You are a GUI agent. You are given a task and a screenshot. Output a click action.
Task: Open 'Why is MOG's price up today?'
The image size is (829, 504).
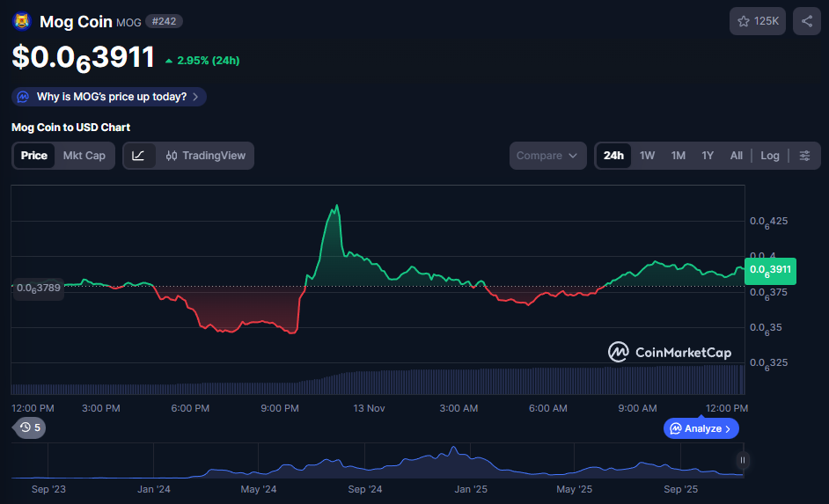(109, 97)
